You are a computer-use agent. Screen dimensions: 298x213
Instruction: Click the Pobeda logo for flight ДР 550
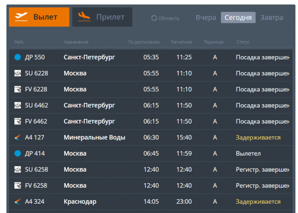point(17,57)
